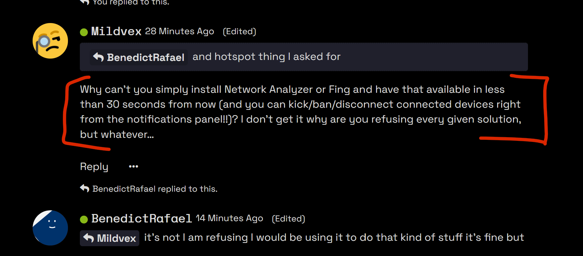Image resolution: width=583 pixels, height=256 pixels.
Task: Expand the 'BenedictRafael replied to this.' thread
Action: point(155,189)
